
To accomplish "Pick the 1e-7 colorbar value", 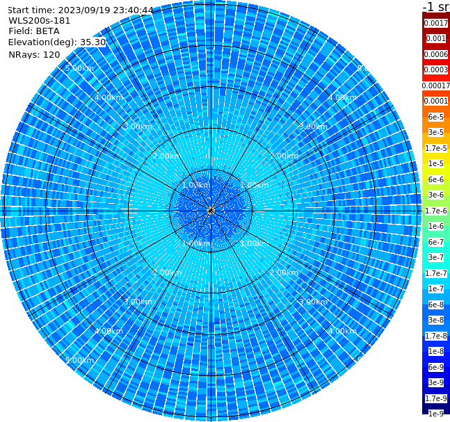I will 436,289.
